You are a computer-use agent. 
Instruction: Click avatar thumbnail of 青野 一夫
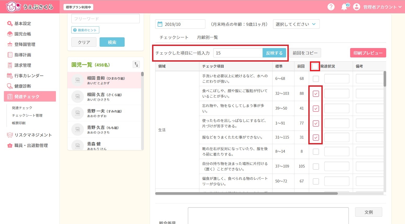(78, 113)
